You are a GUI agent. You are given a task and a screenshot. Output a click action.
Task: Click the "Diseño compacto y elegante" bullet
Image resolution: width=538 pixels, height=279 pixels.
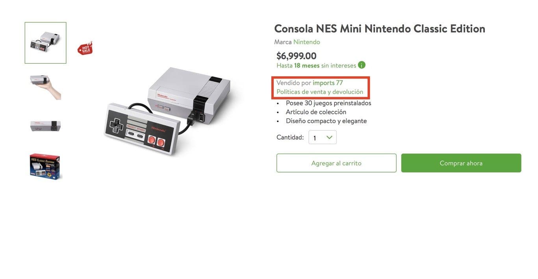coord(326,121)
